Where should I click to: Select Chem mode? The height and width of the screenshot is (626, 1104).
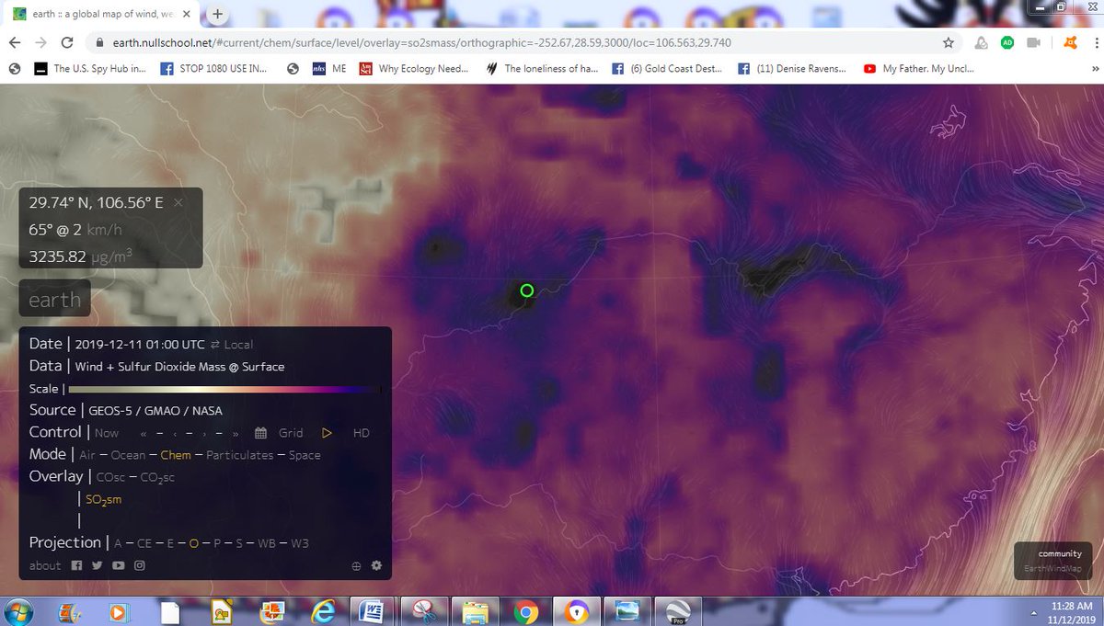tap(176, 455)
